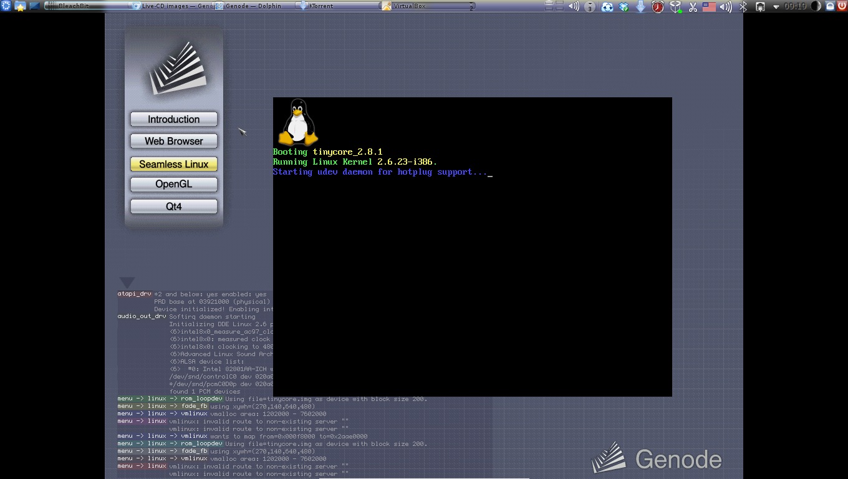Change keyboard layout via US flag icon
Viewport: 848px width, 479px height.
pyautogui.click(x=709, y=7)
